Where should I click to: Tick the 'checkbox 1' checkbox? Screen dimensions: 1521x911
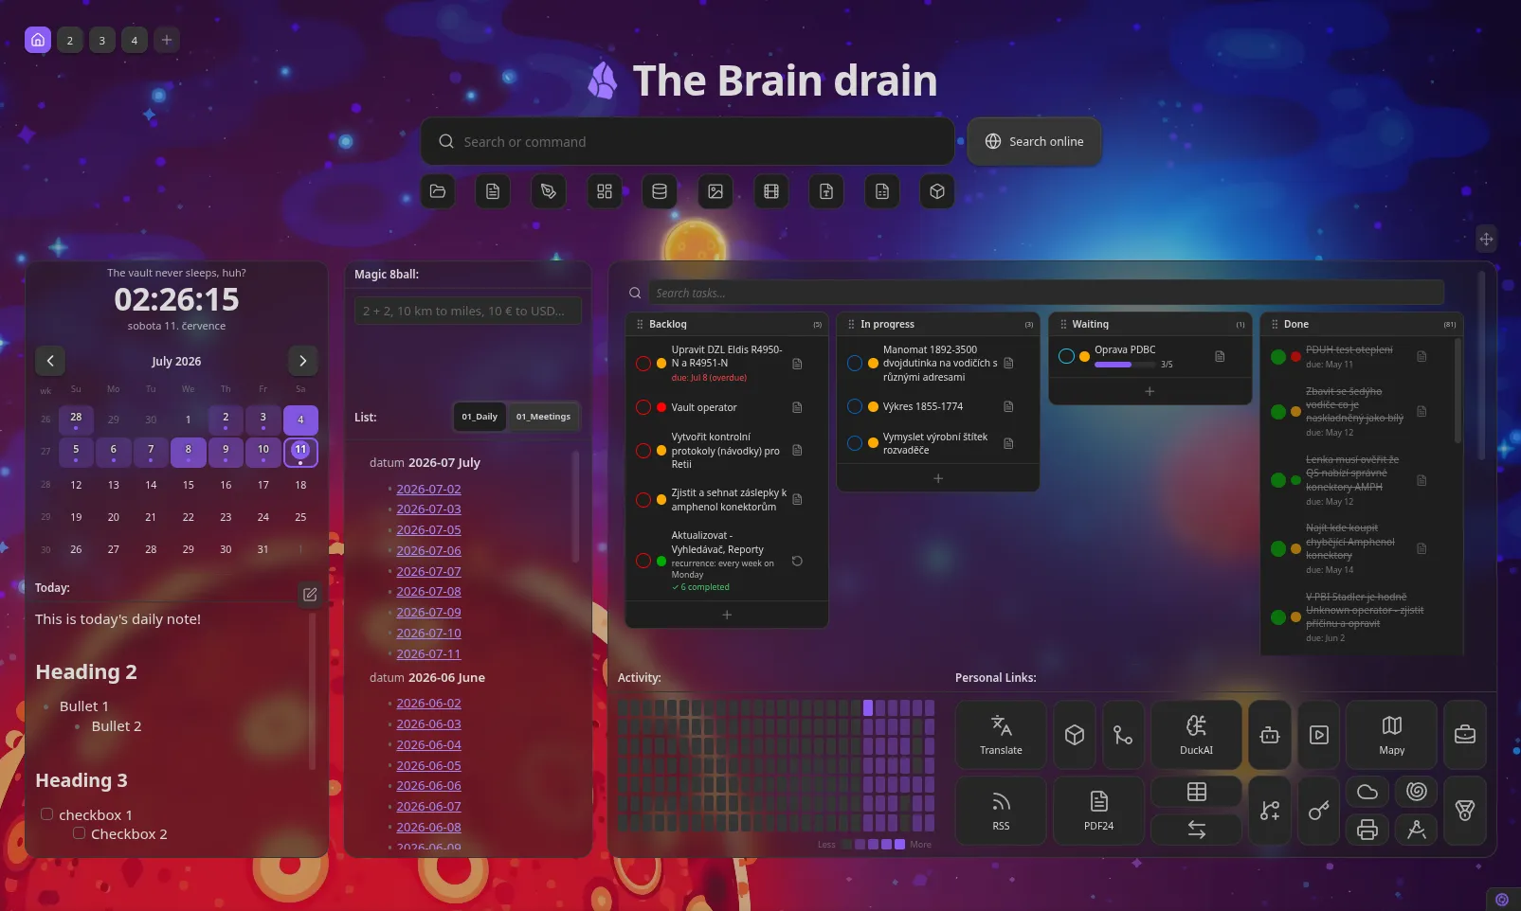[x=46, y=813]
